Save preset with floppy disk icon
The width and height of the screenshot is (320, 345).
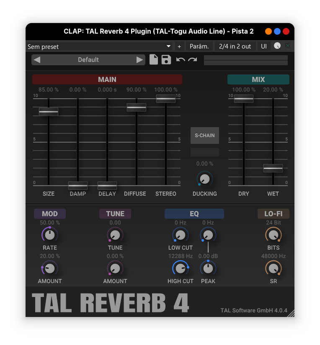click(x=166, y=60)
